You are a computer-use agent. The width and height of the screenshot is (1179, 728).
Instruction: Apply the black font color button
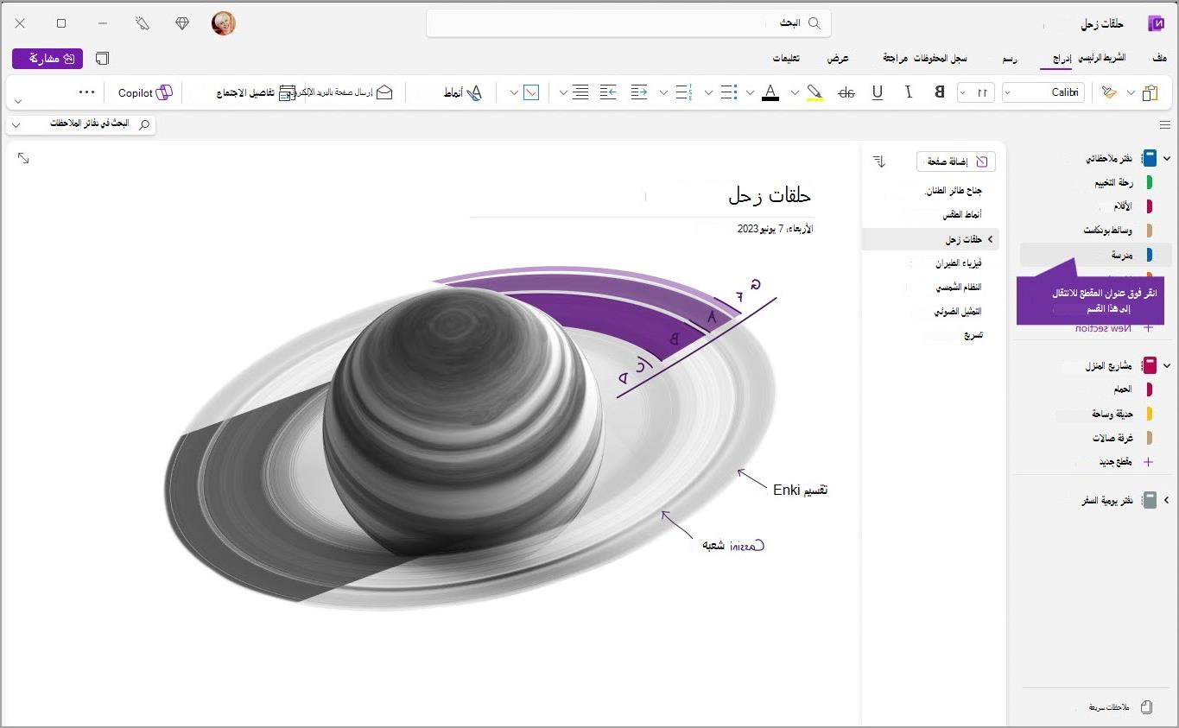click(x=770, y=92)
